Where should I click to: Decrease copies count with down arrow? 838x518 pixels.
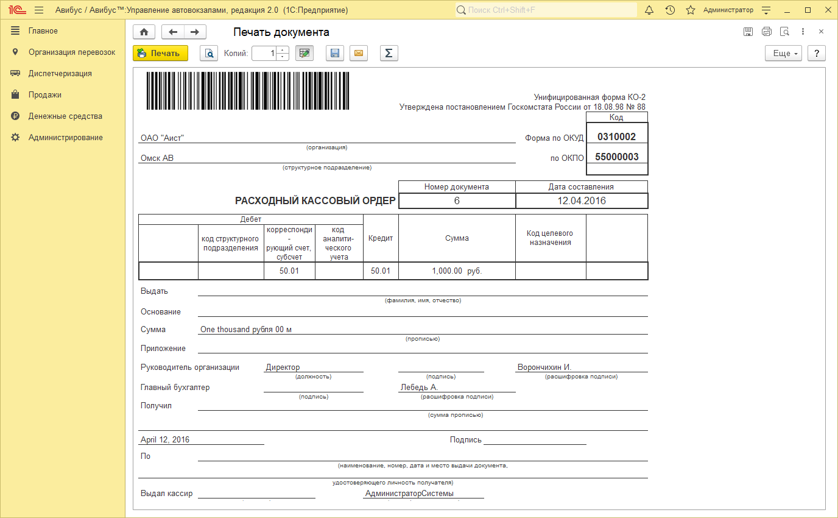(283, 57)
